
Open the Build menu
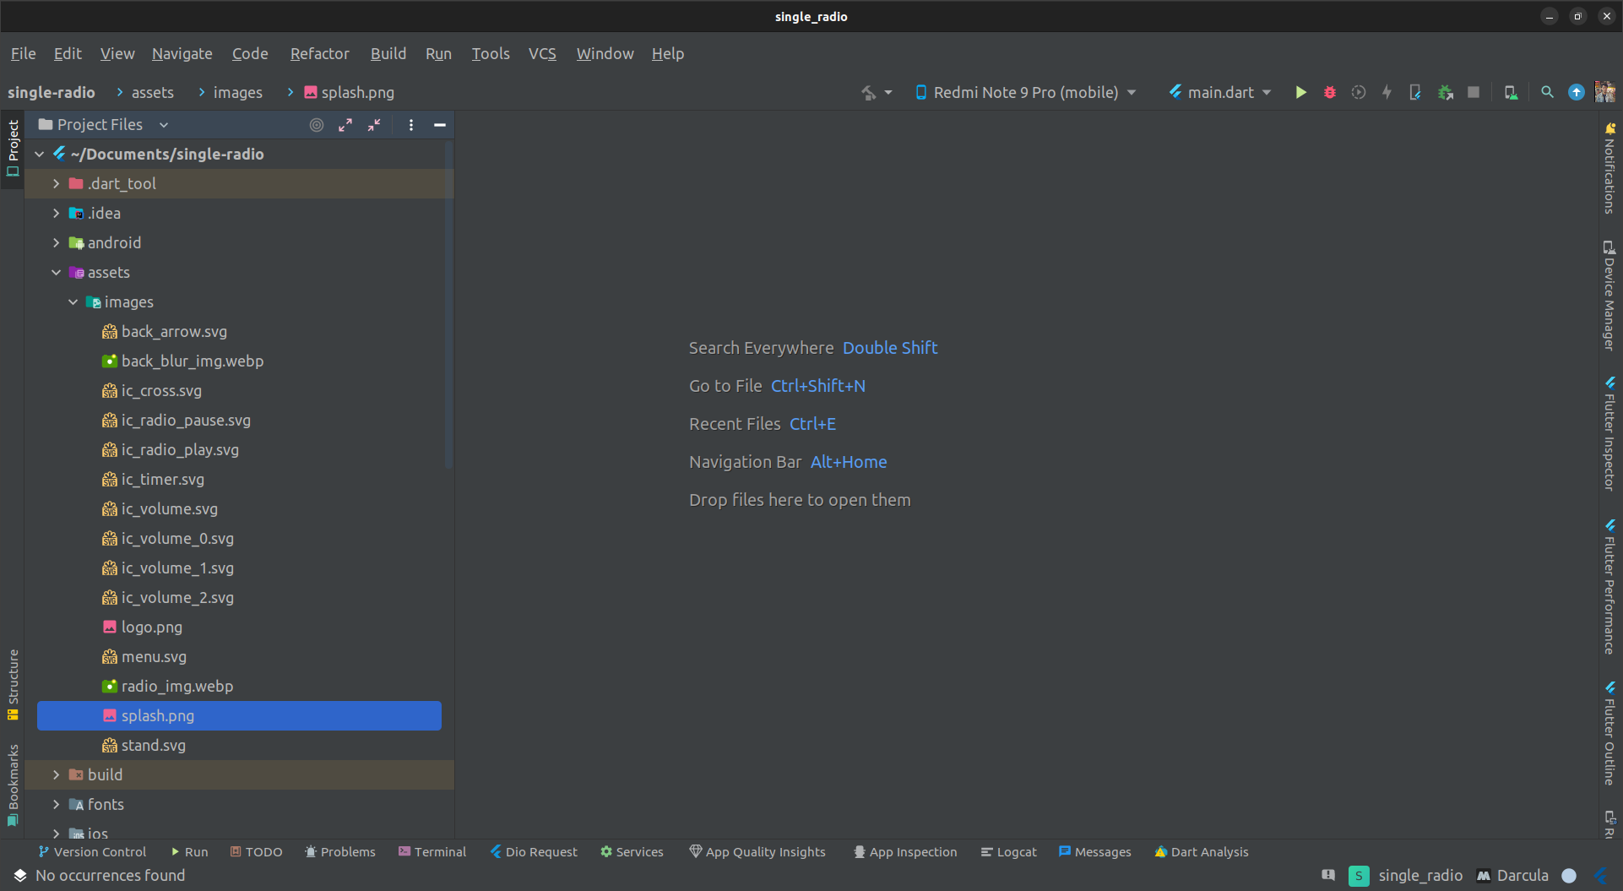click(388, 53)
